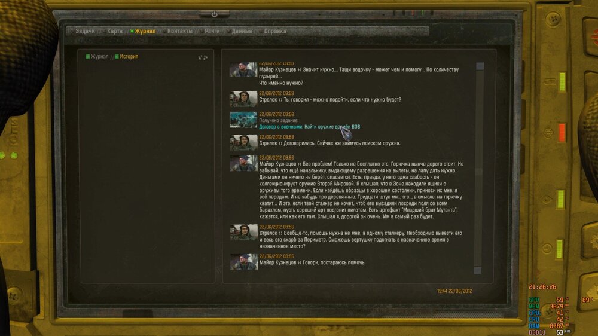Image resolution: width=598 pixels, height=336 pixels.
Task: Click timestamp 09:56 above 'Без проблем!' message
Action: click(x=276, y=157)
